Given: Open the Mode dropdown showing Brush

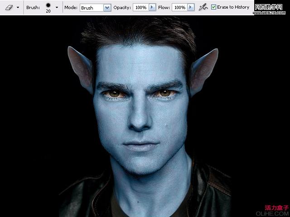Looking at the screenshot, I should 96,8.
